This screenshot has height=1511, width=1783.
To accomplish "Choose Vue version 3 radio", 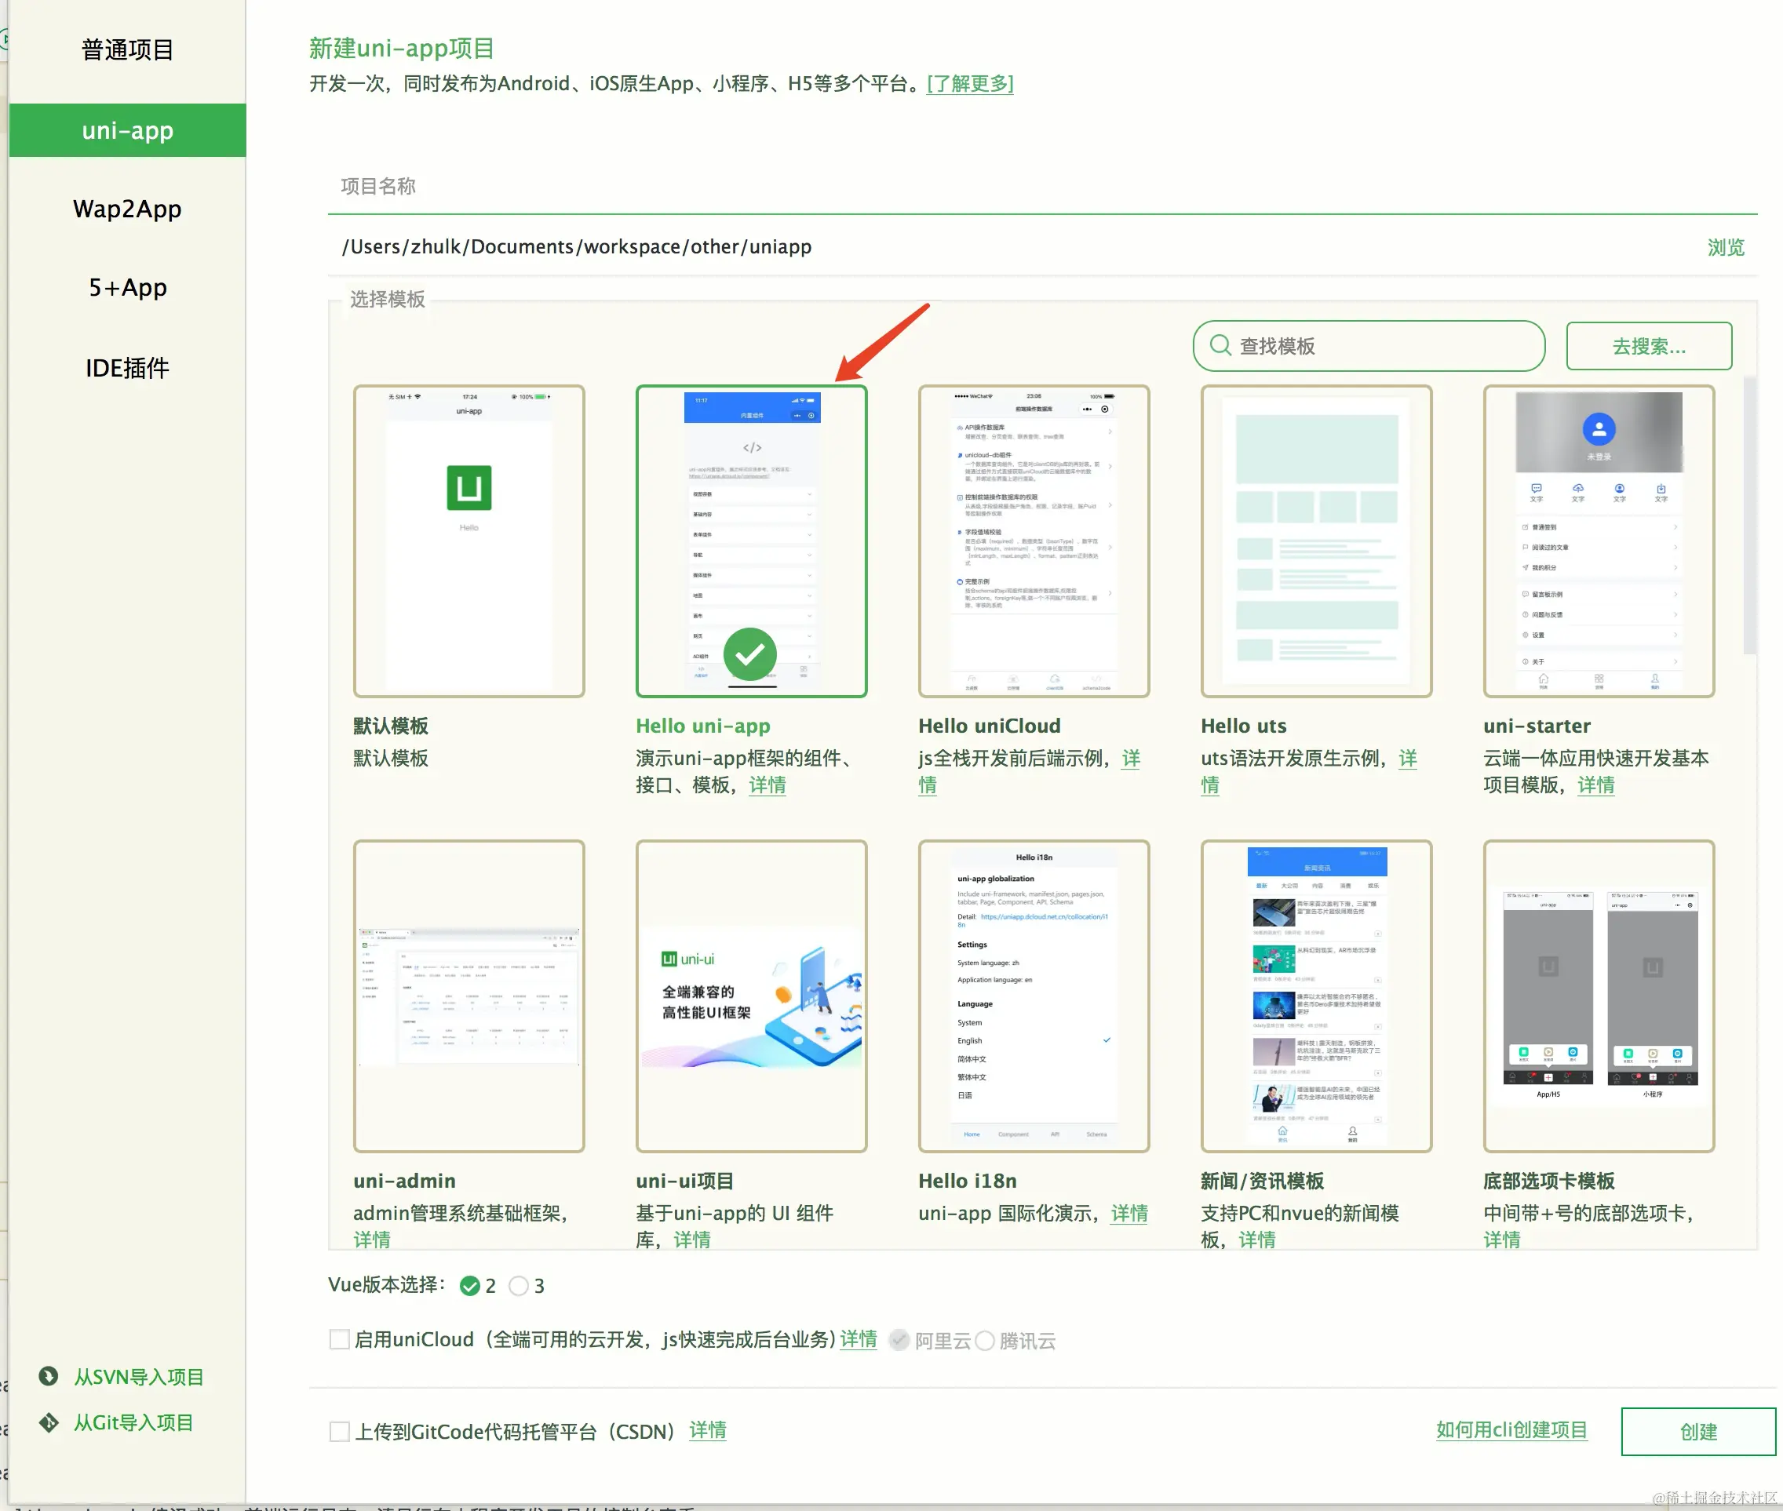I will coord(519,1286).
